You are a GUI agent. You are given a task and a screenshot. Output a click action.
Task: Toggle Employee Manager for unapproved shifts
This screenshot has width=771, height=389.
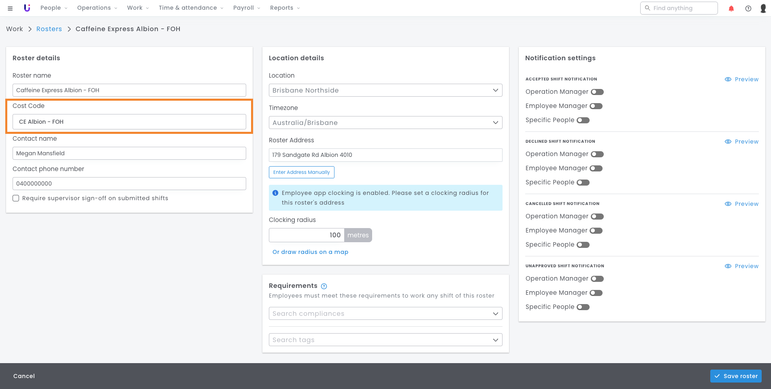coord(596,293)
